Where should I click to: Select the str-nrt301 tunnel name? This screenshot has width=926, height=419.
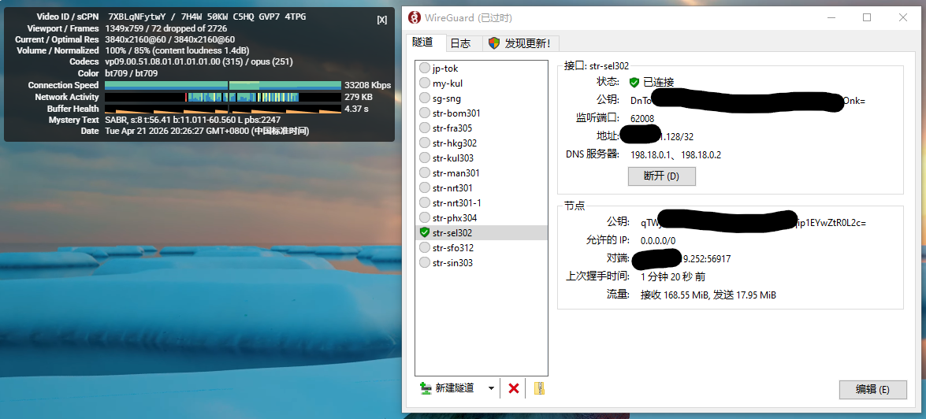[x=452, y=188]
